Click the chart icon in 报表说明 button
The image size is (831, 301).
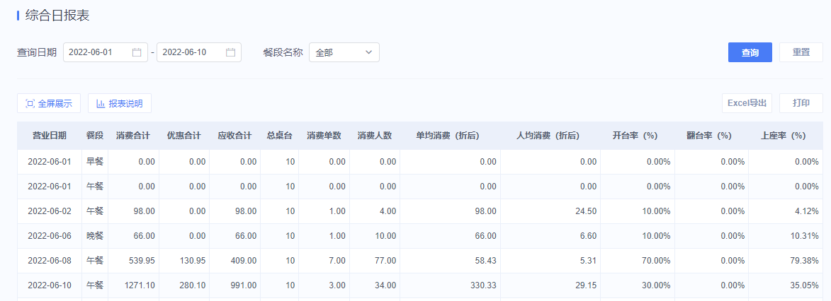pyautogui.click(x=100, y=104)
